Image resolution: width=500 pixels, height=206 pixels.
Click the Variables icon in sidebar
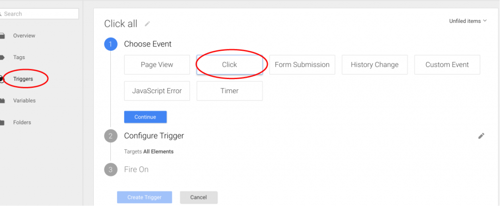pyautogui.click(x=2, y=101)
